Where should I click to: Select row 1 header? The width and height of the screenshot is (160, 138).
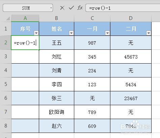pos(6,29)
